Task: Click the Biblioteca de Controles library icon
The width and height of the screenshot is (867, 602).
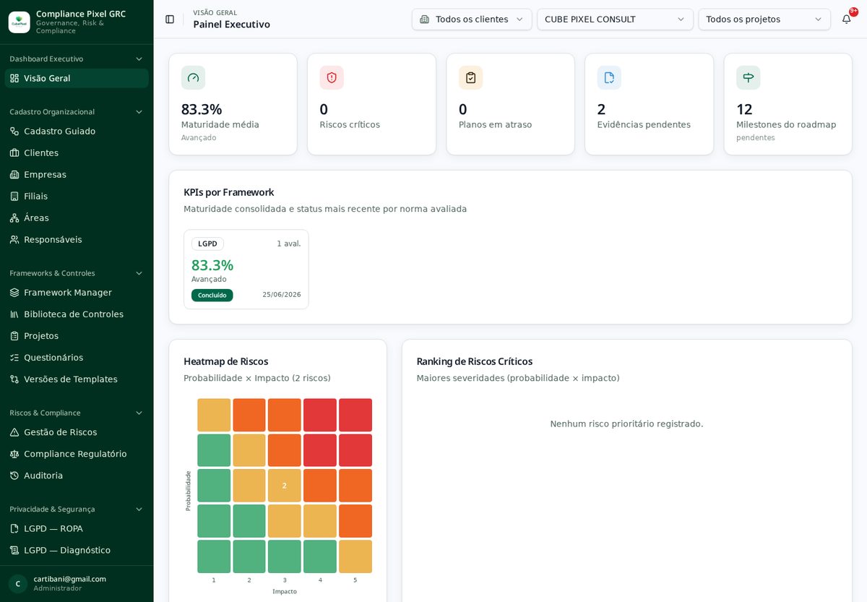Action: (x=14, y=314)
